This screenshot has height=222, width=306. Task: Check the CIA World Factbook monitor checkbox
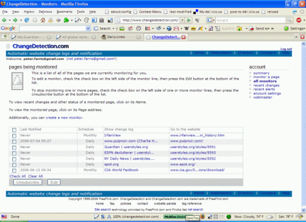click(x=14, y=170)
